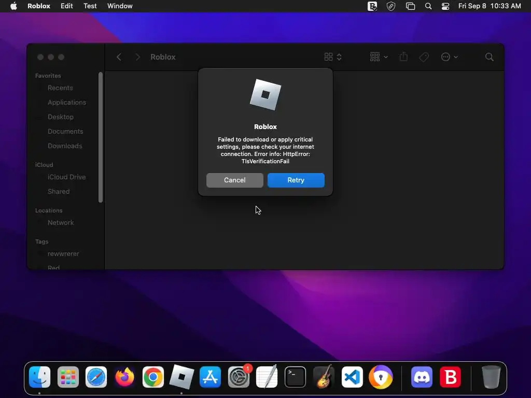Select Shared in Finder sidebar
Viewport: 531px width, 398px height.
click(x=59, y=192)
